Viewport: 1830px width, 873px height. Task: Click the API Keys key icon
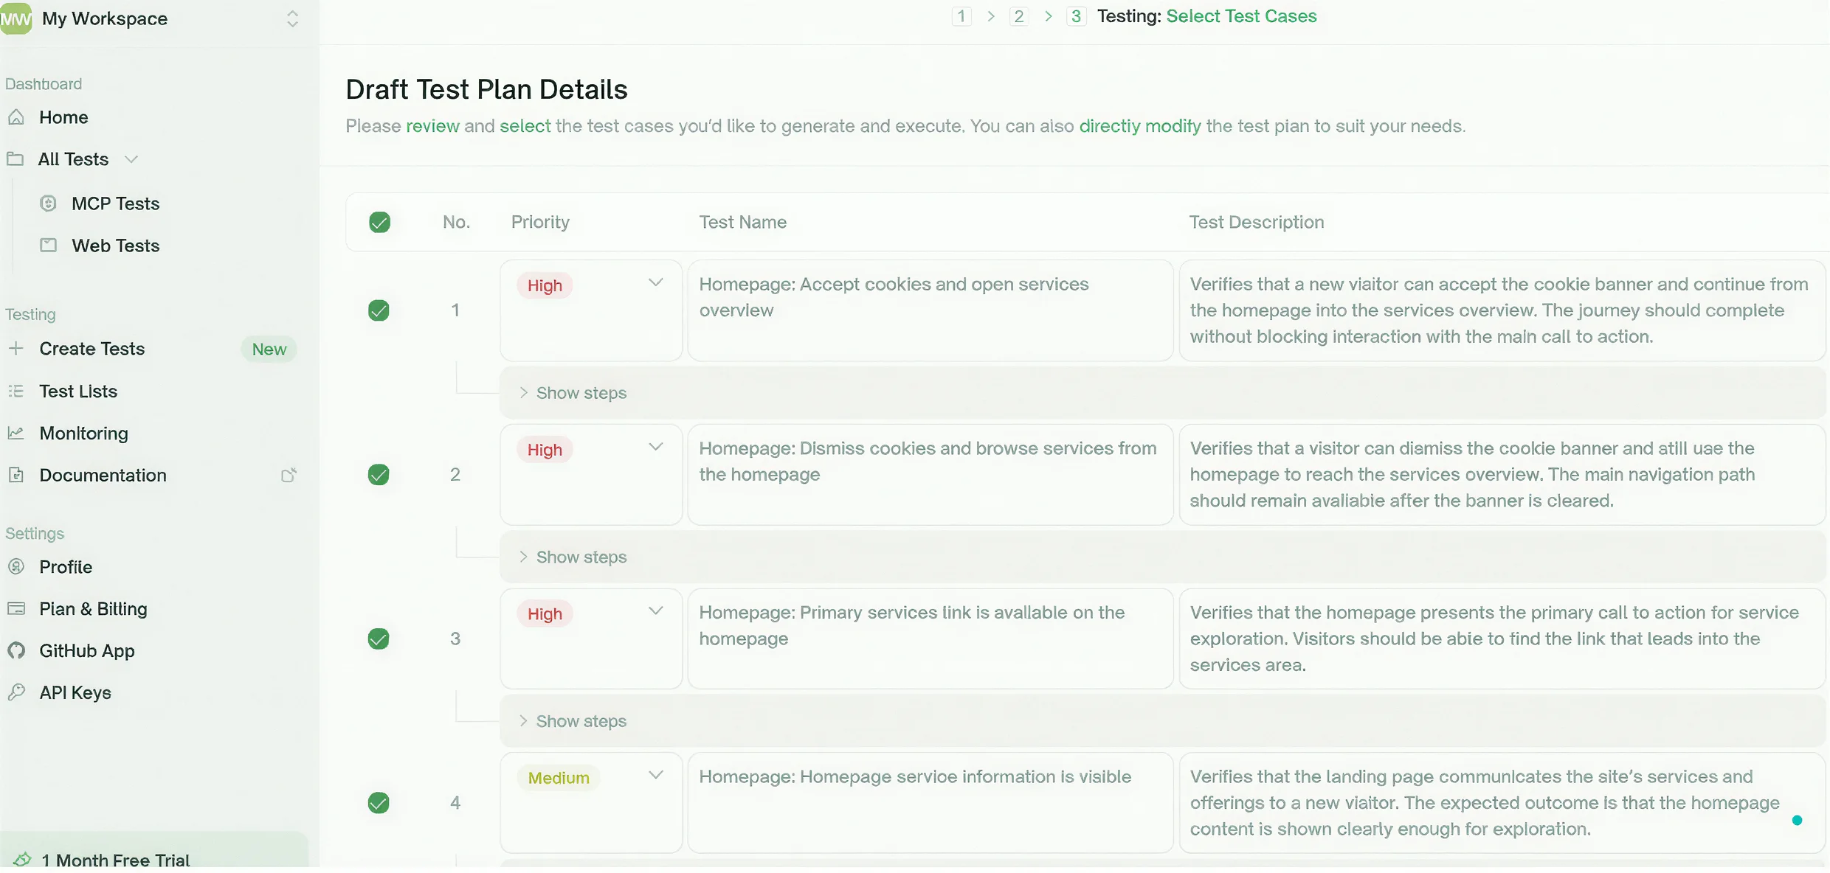pyautogui.click(x=15, y=692)
